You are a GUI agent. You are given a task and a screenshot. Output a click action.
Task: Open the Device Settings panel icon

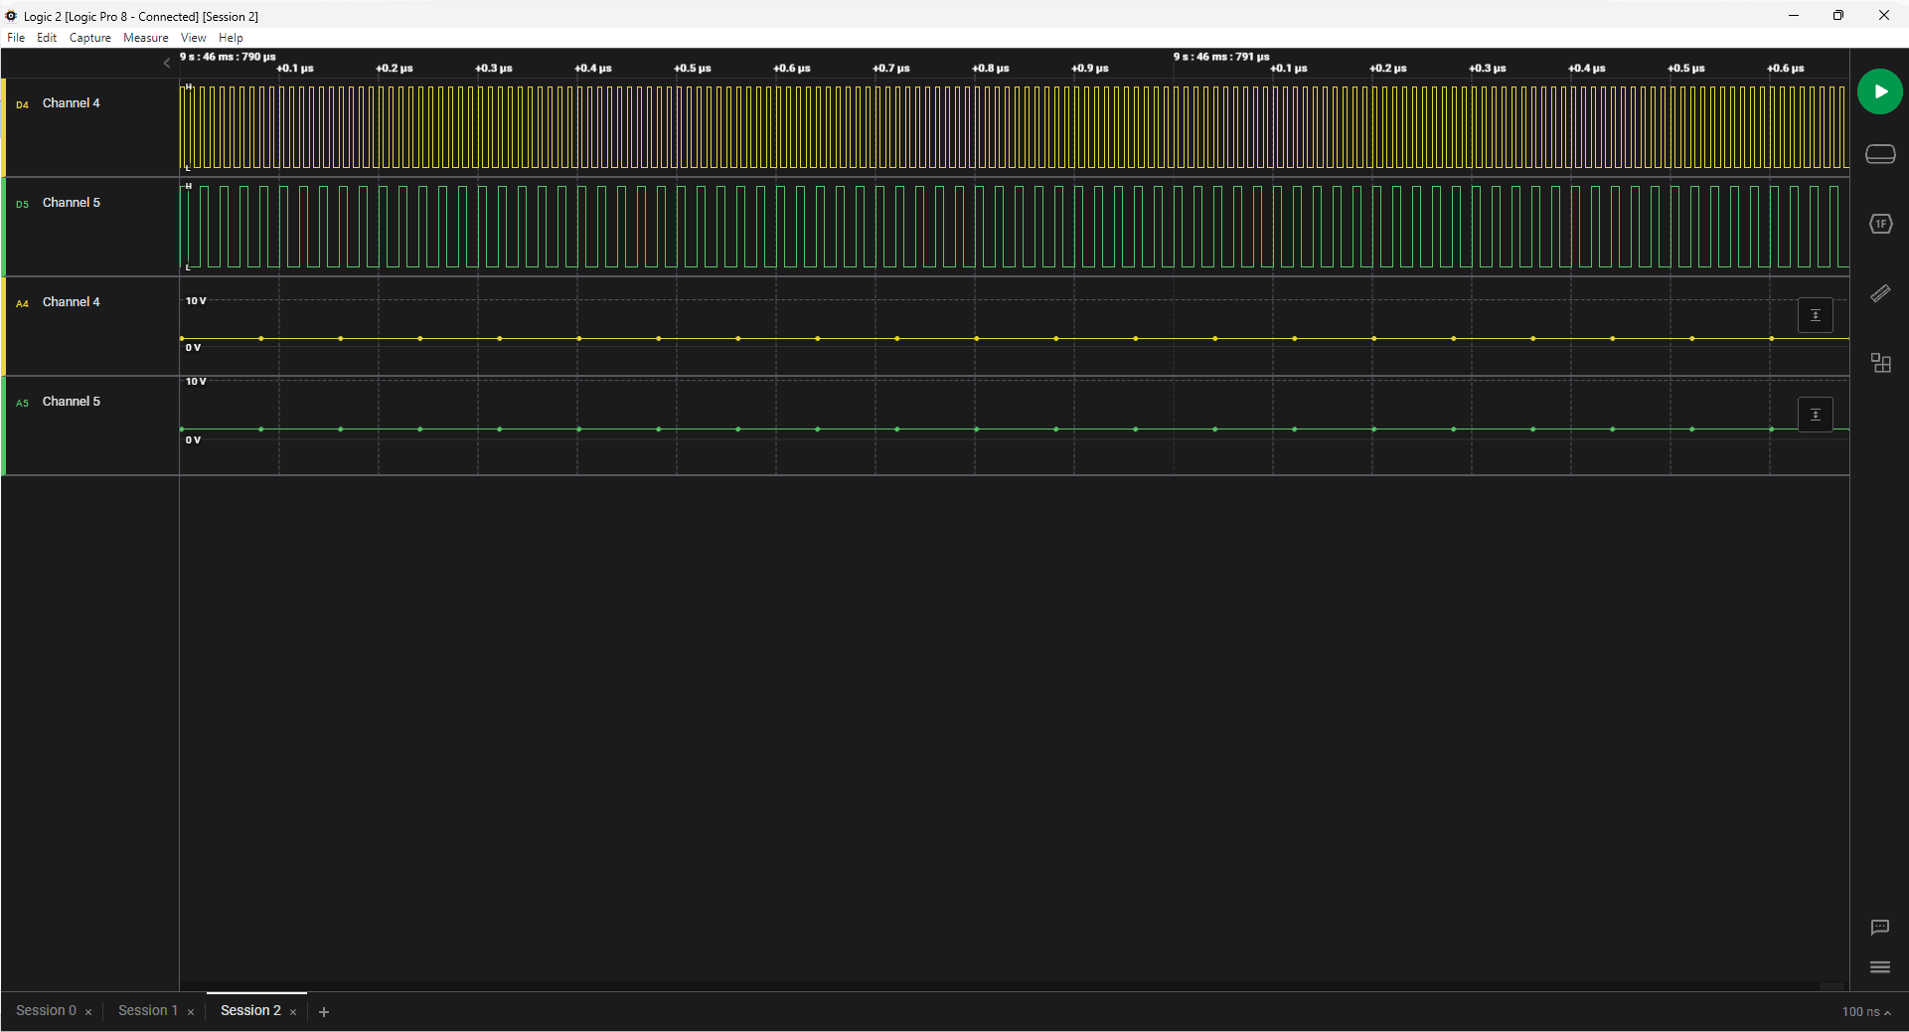1879,154
